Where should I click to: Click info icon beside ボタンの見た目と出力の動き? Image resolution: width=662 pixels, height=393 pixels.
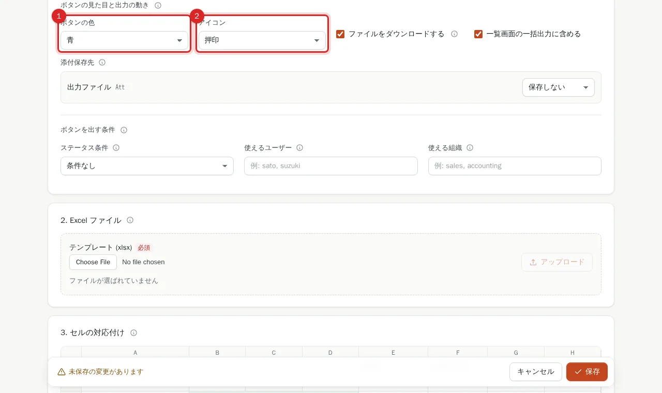[x=158, y=5]
